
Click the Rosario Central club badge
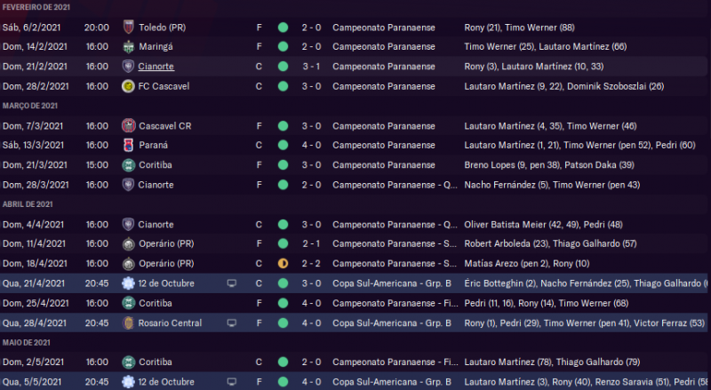[x=128, y=322]
